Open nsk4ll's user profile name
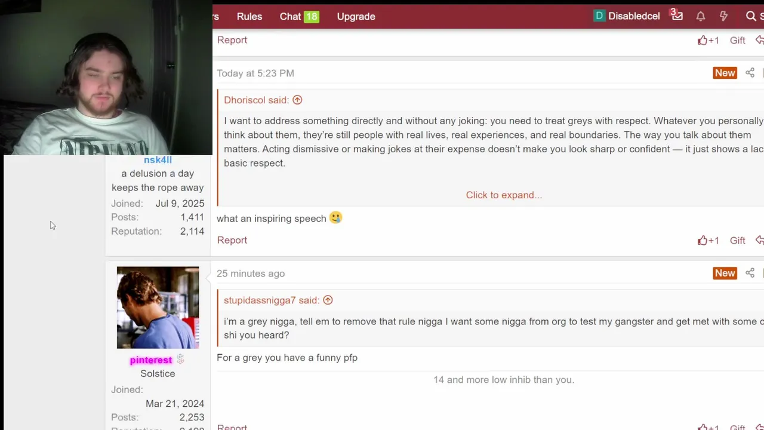 coord(158,159)
